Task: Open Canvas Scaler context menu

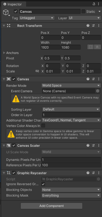Action: [x=98, y=145]
